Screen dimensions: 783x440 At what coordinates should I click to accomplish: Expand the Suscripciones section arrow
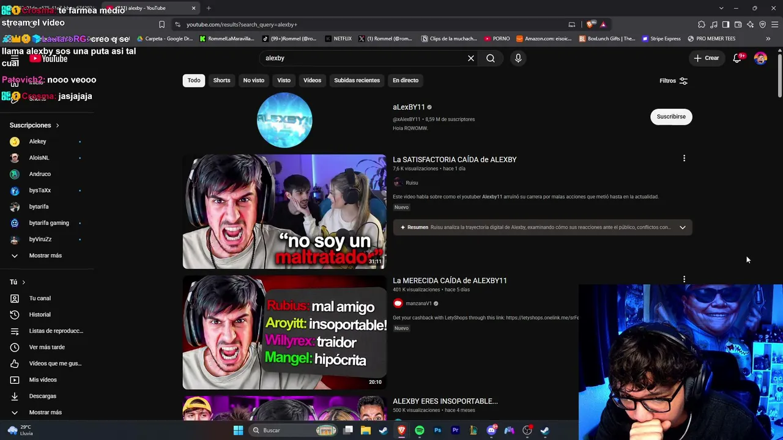click(x=58, y=125)
